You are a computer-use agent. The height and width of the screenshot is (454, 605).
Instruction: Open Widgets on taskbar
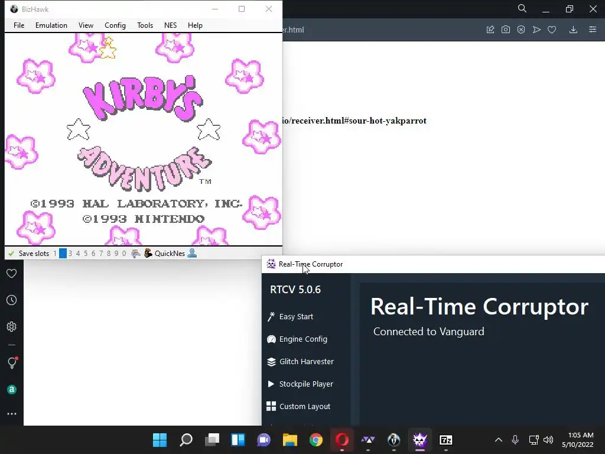click(238, 440)
